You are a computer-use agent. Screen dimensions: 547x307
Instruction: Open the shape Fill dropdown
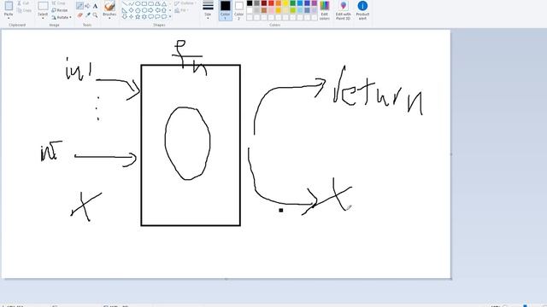tap(181, 10)
